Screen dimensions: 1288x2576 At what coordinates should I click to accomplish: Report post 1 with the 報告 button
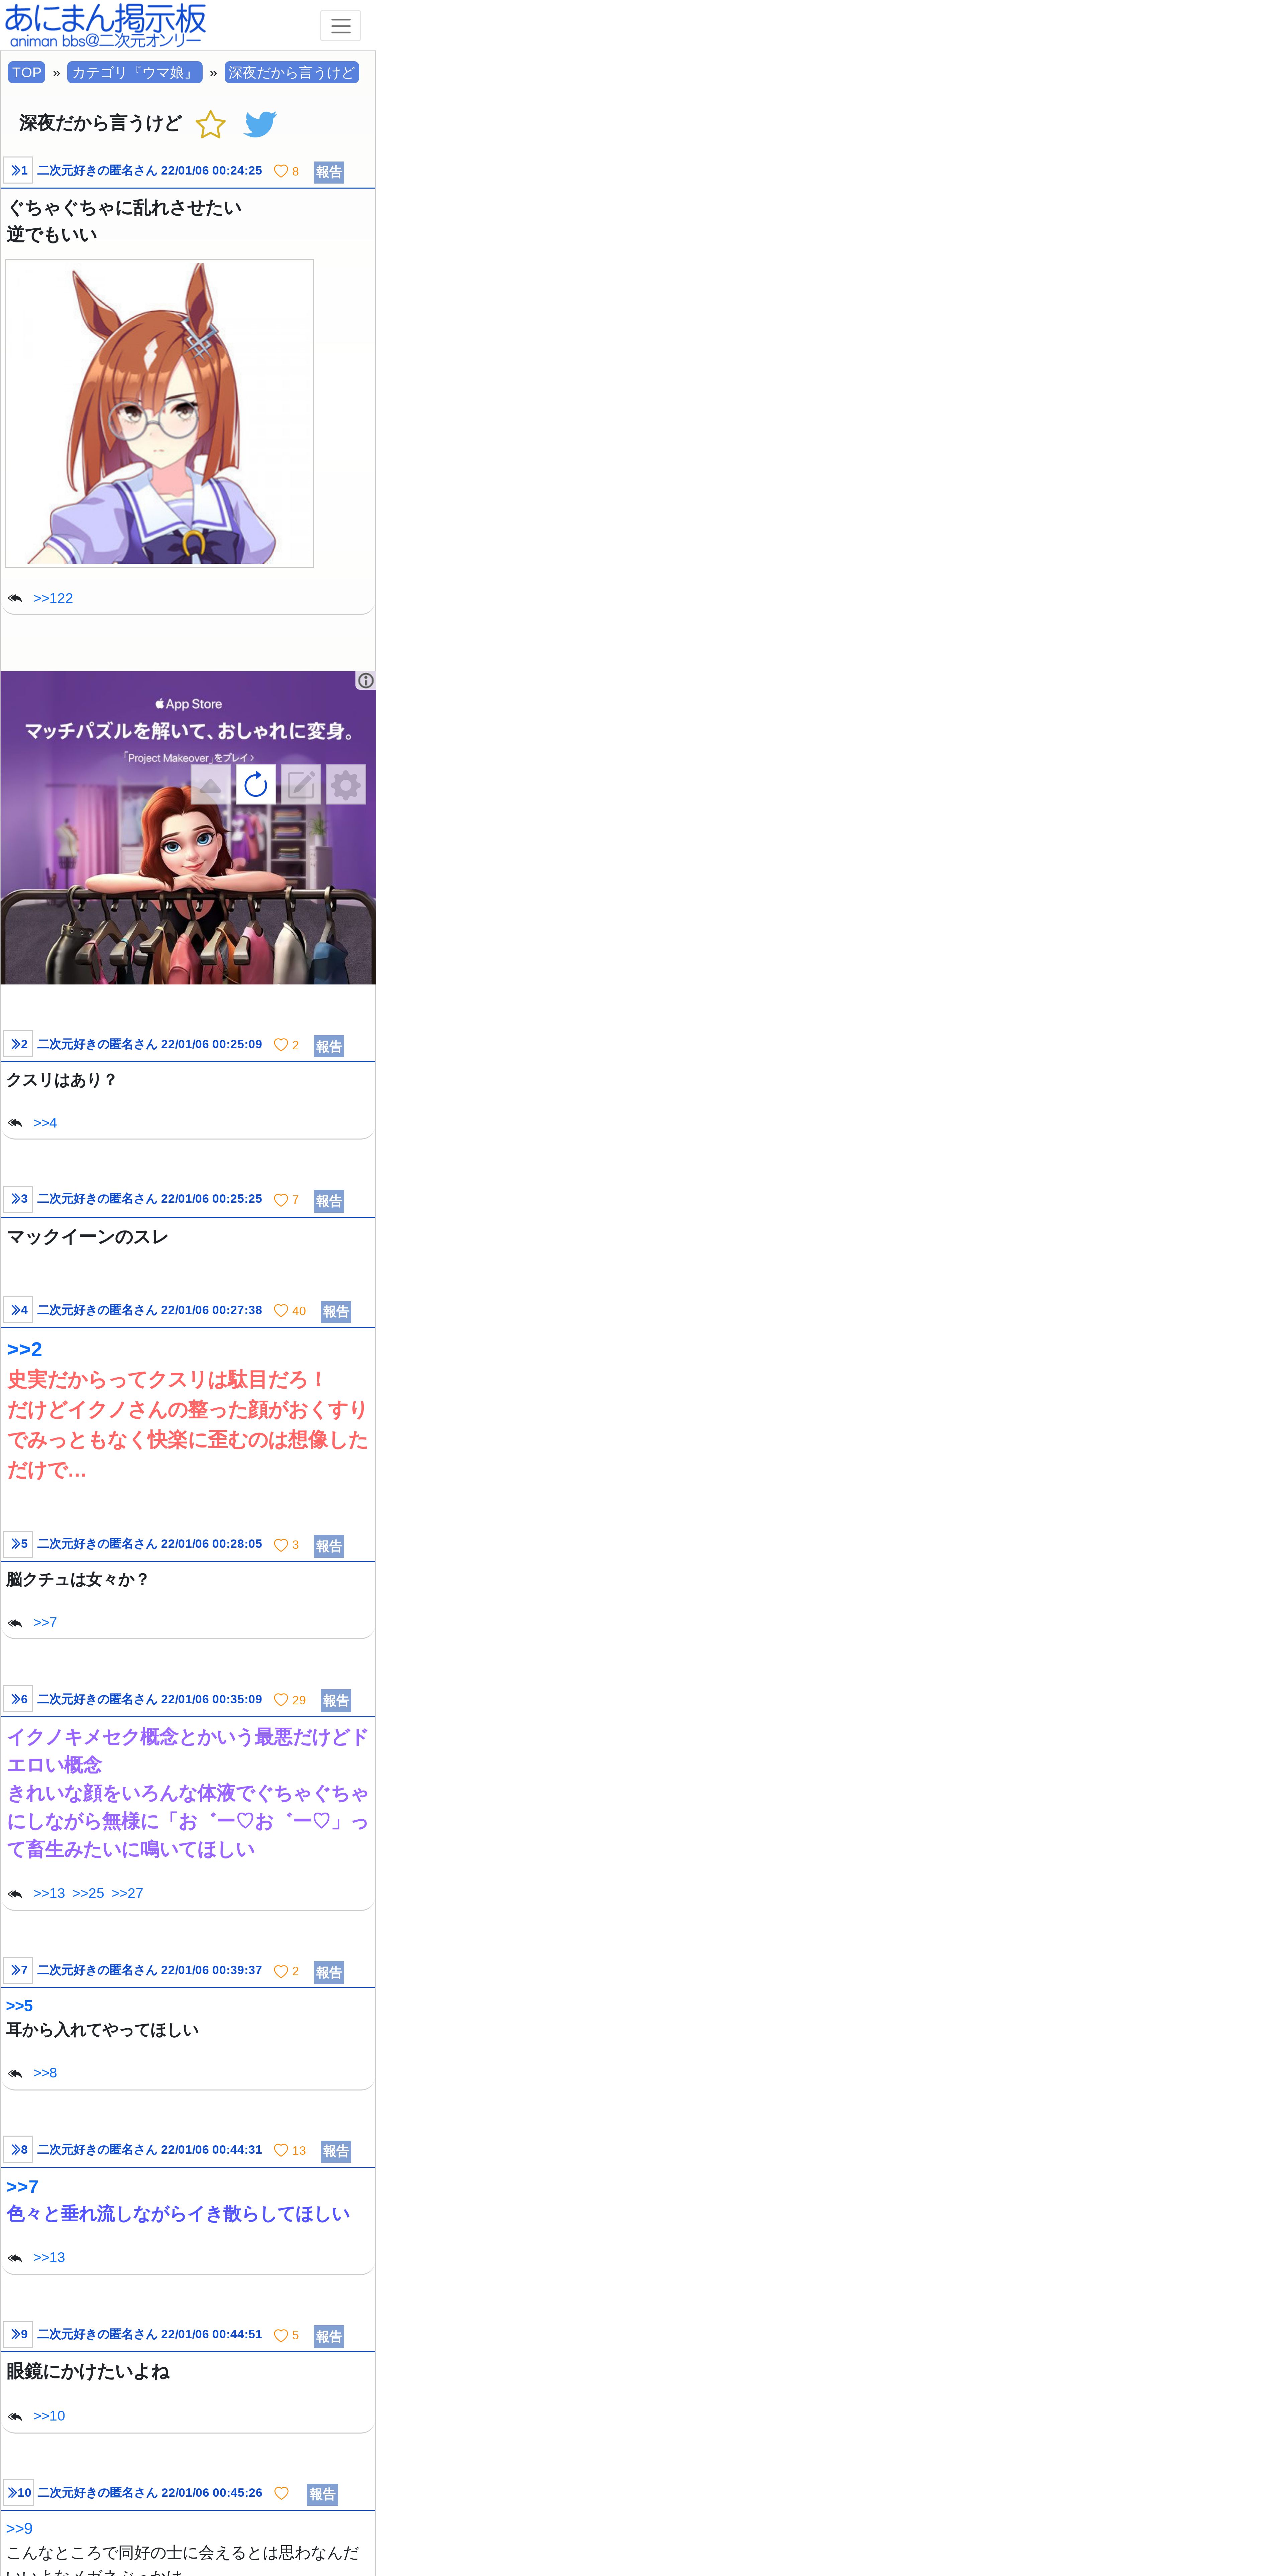pos(329,172)
